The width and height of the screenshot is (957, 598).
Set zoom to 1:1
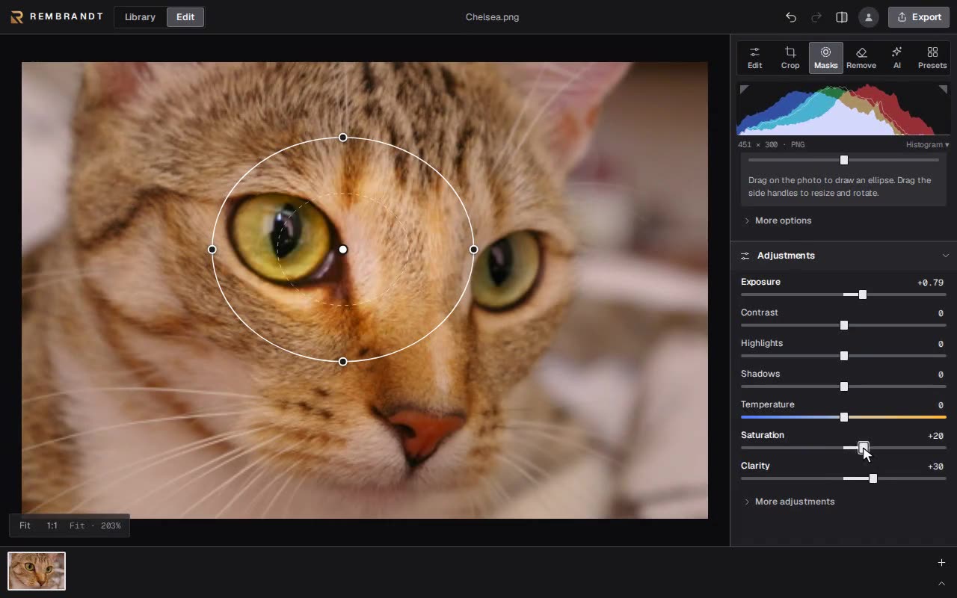52,525
